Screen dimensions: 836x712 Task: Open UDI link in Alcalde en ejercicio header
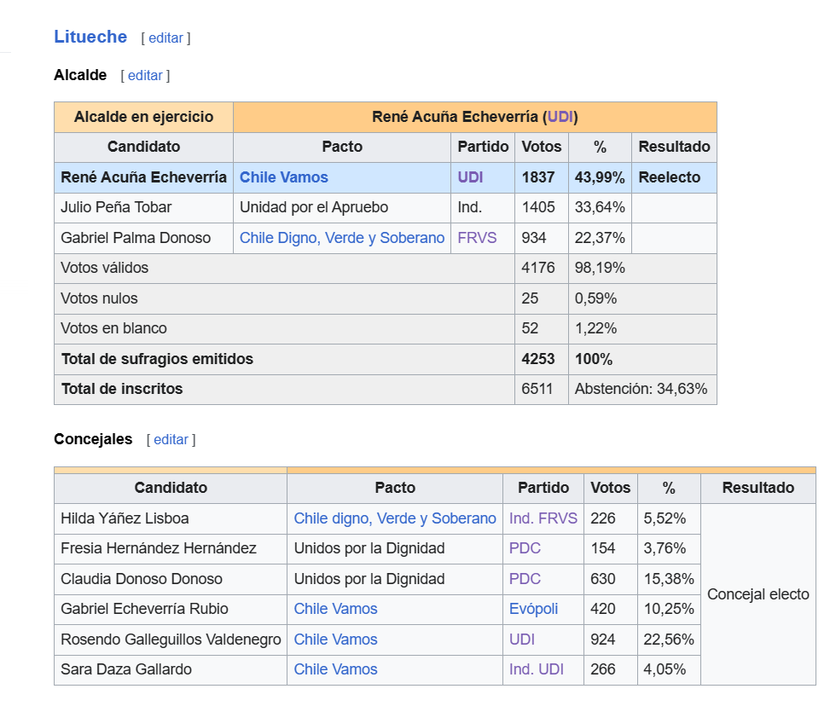560,117
